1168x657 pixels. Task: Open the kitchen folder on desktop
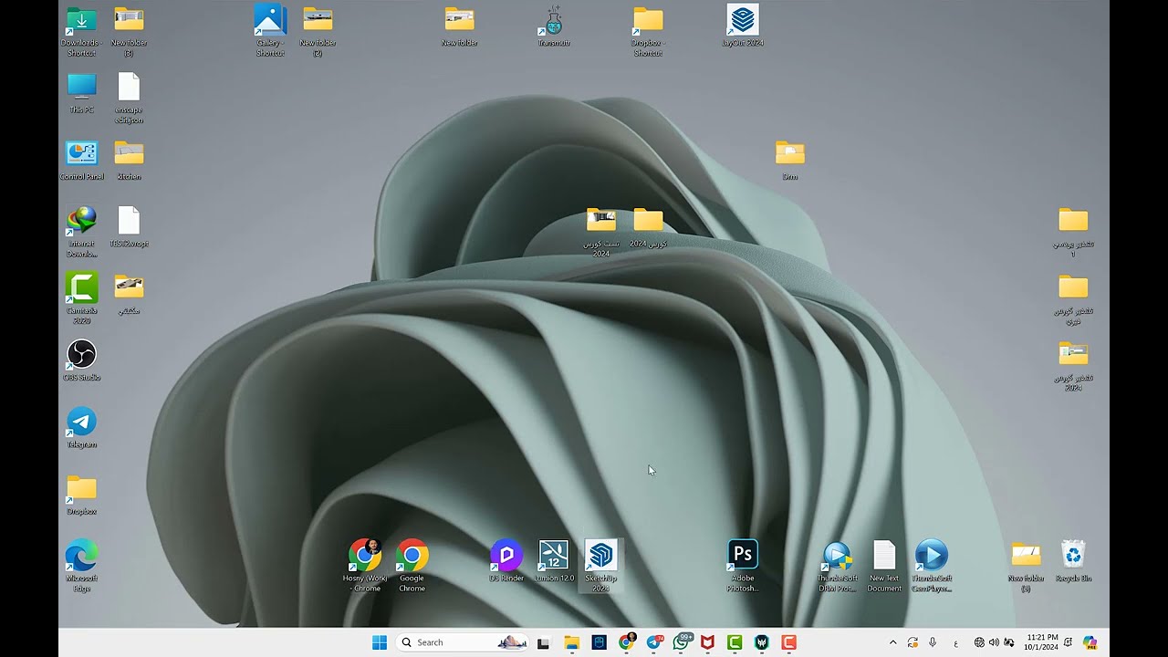[129, 160]
